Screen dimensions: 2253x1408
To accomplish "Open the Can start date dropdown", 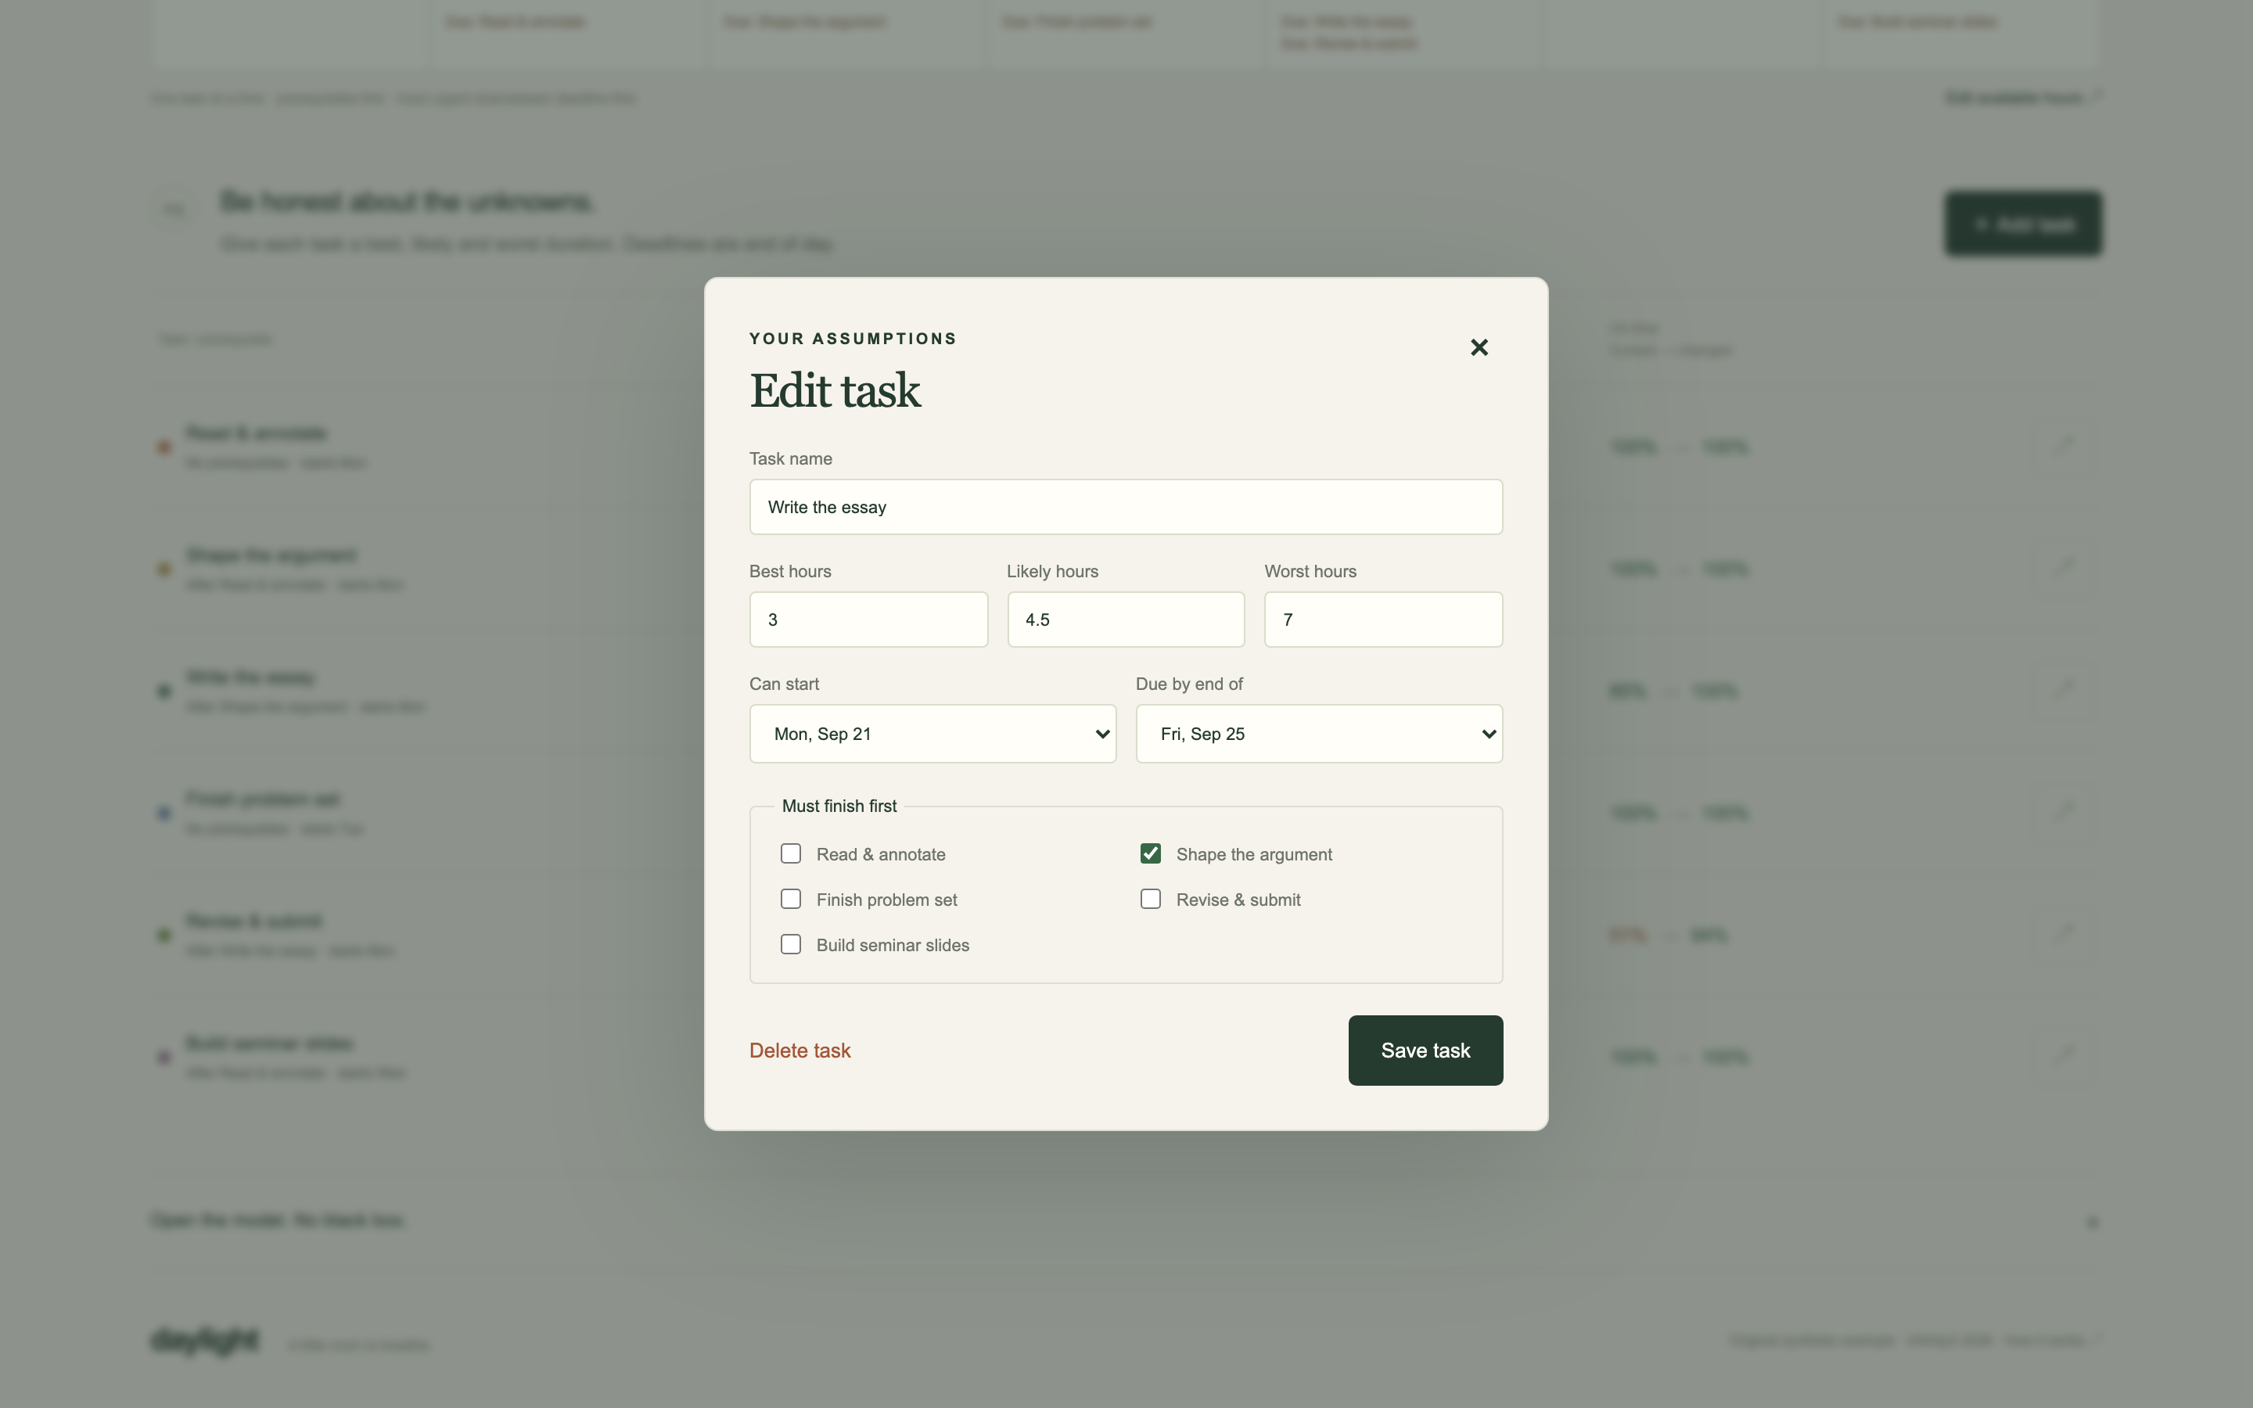I will pyautogui.click(x=932, y=734).
